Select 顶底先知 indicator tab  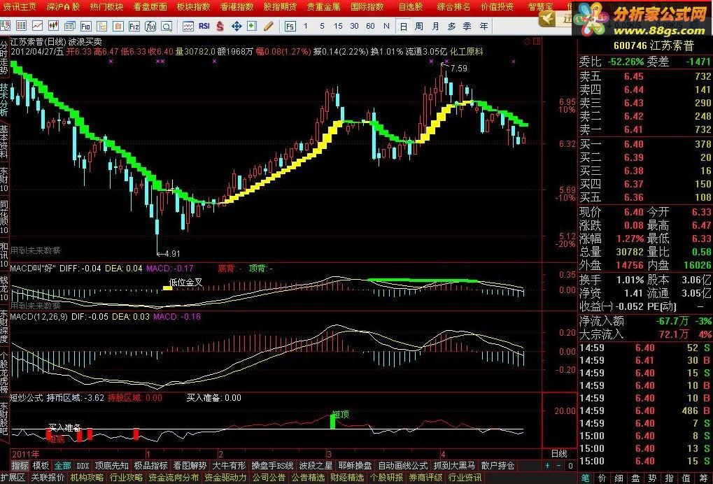[112, 466]
